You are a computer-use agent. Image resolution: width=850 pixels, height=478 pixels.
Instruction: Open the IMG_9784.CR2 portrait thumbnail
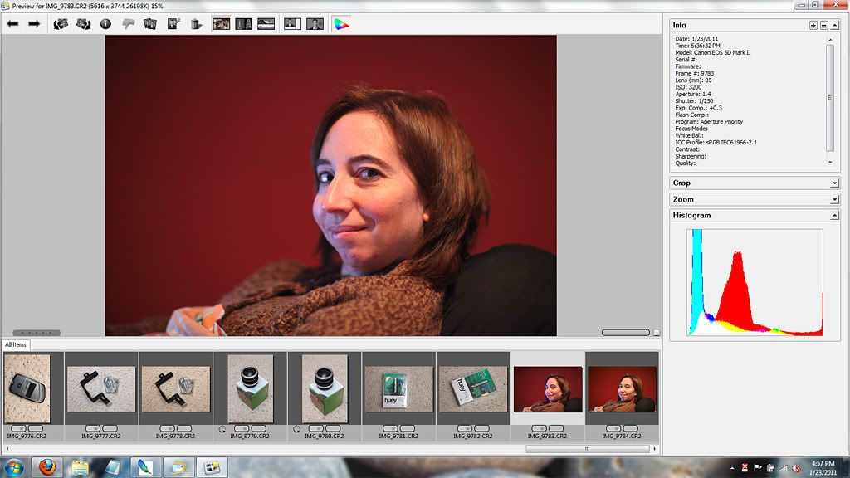(x=622, y=388)
